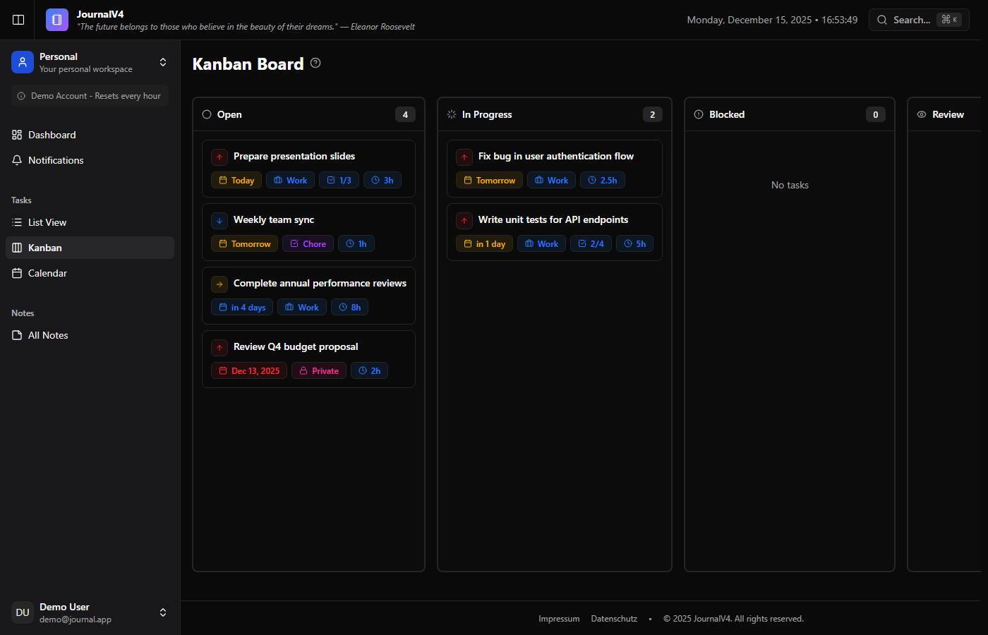Switch to List View in the Tasks section

pos(47,222)
